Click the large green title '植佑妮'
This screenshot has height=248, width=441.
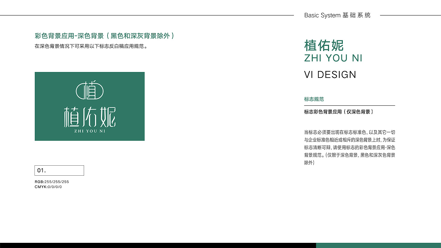pyautogui.click(x=324, y=45)
